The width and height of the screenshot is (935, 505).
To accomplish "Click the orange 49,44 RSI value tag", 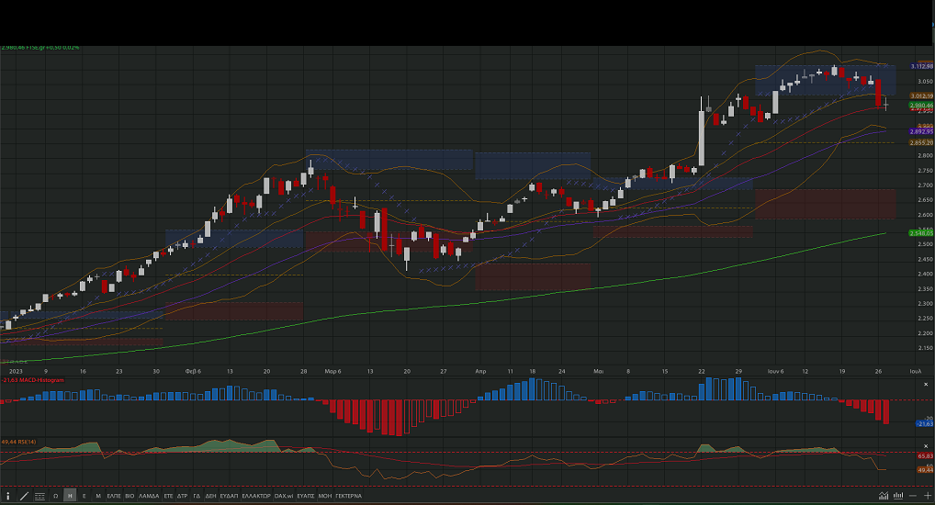I will click(x=925, y=470).
